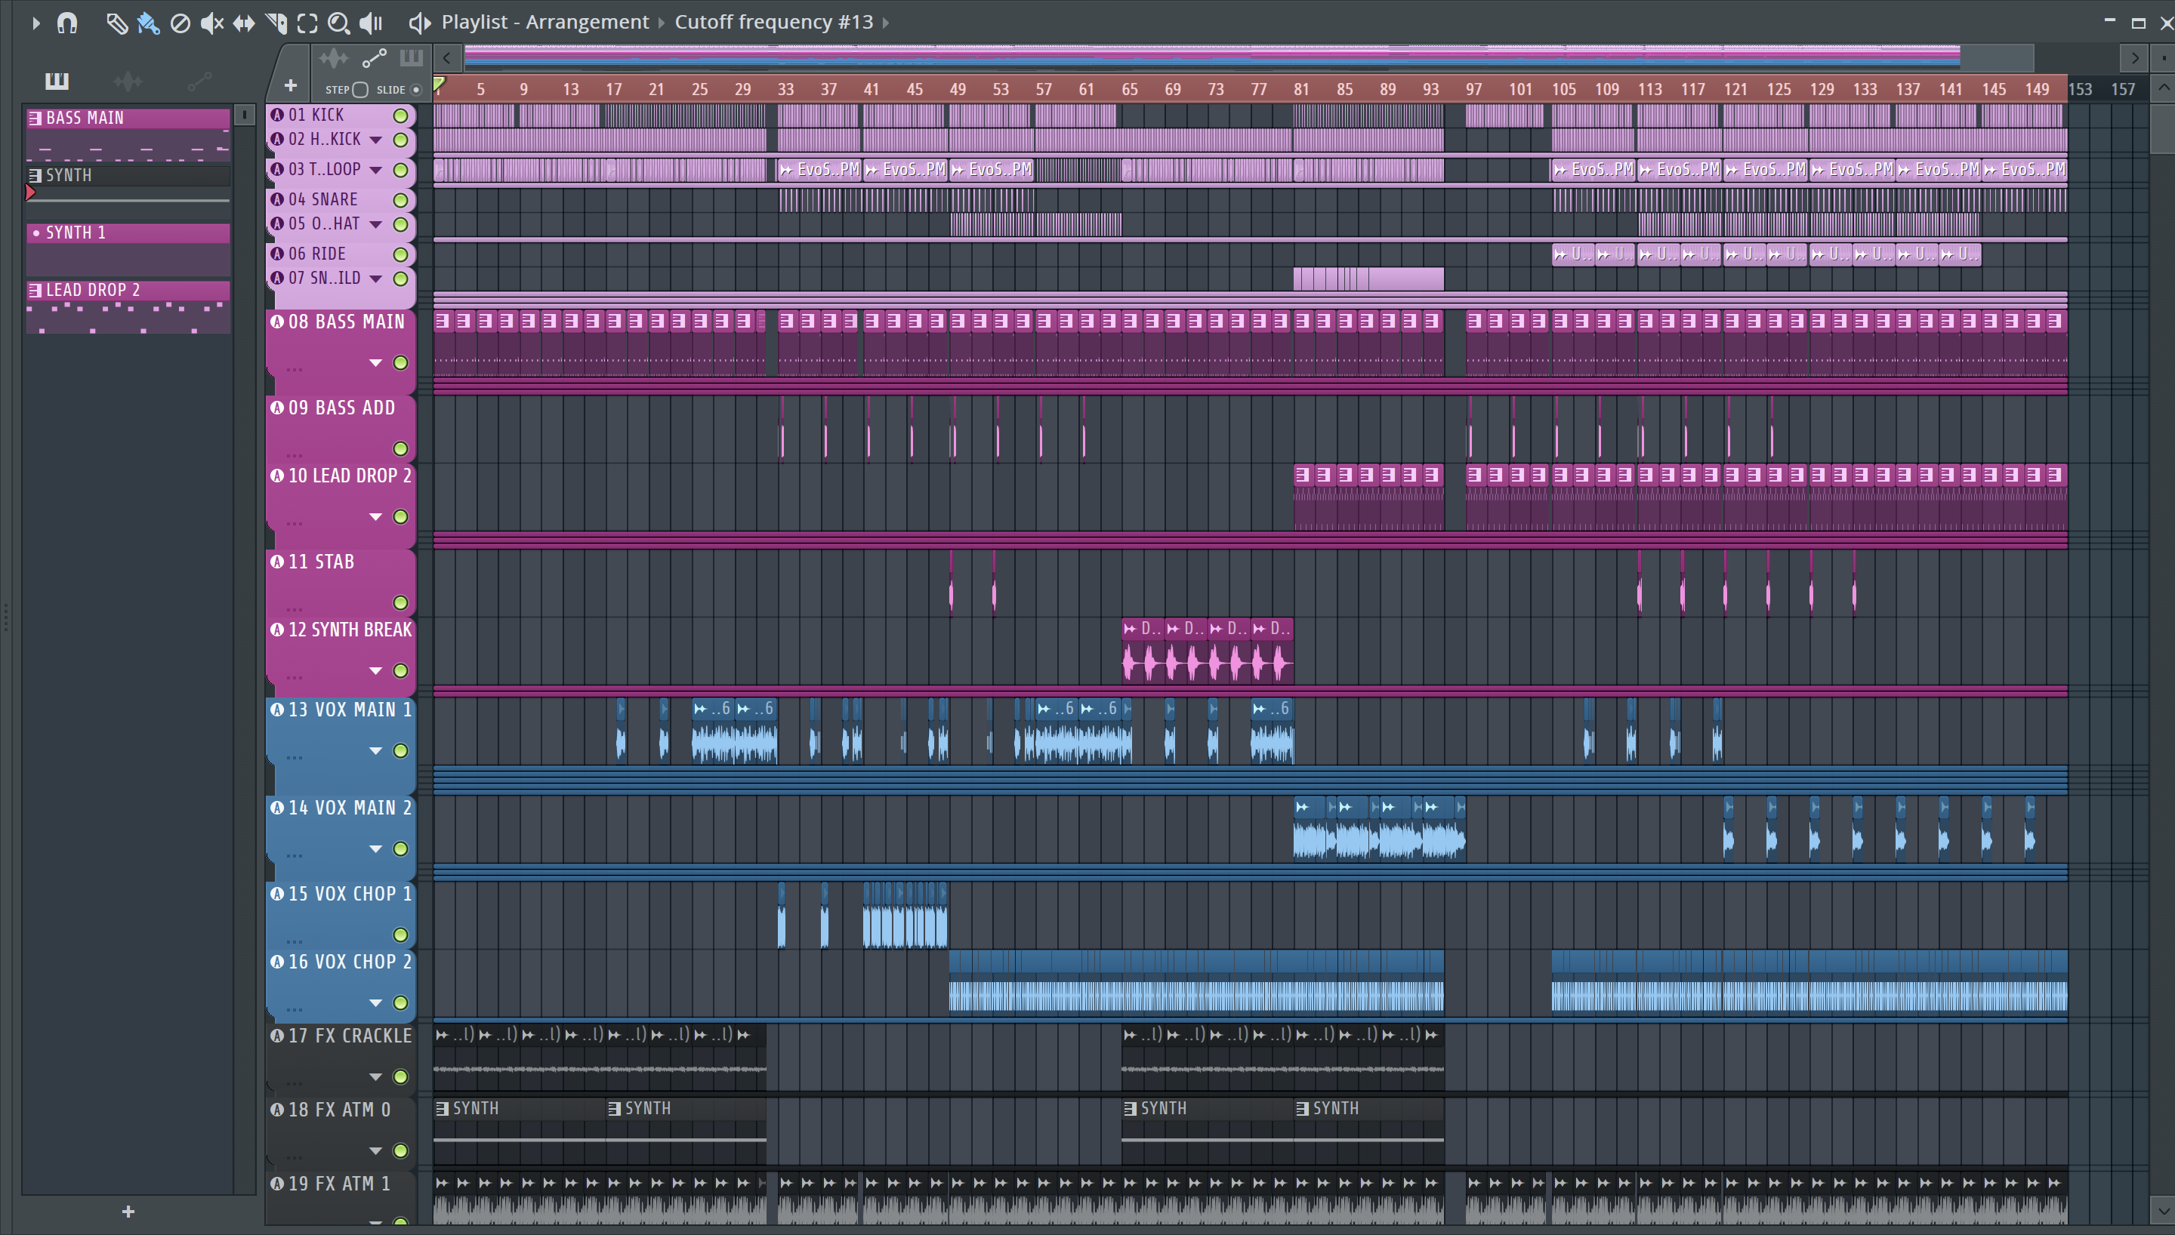Mute the 13 VOX MAIN 1 track
Screen dimensions: 2175x1235
pos(400,750)
